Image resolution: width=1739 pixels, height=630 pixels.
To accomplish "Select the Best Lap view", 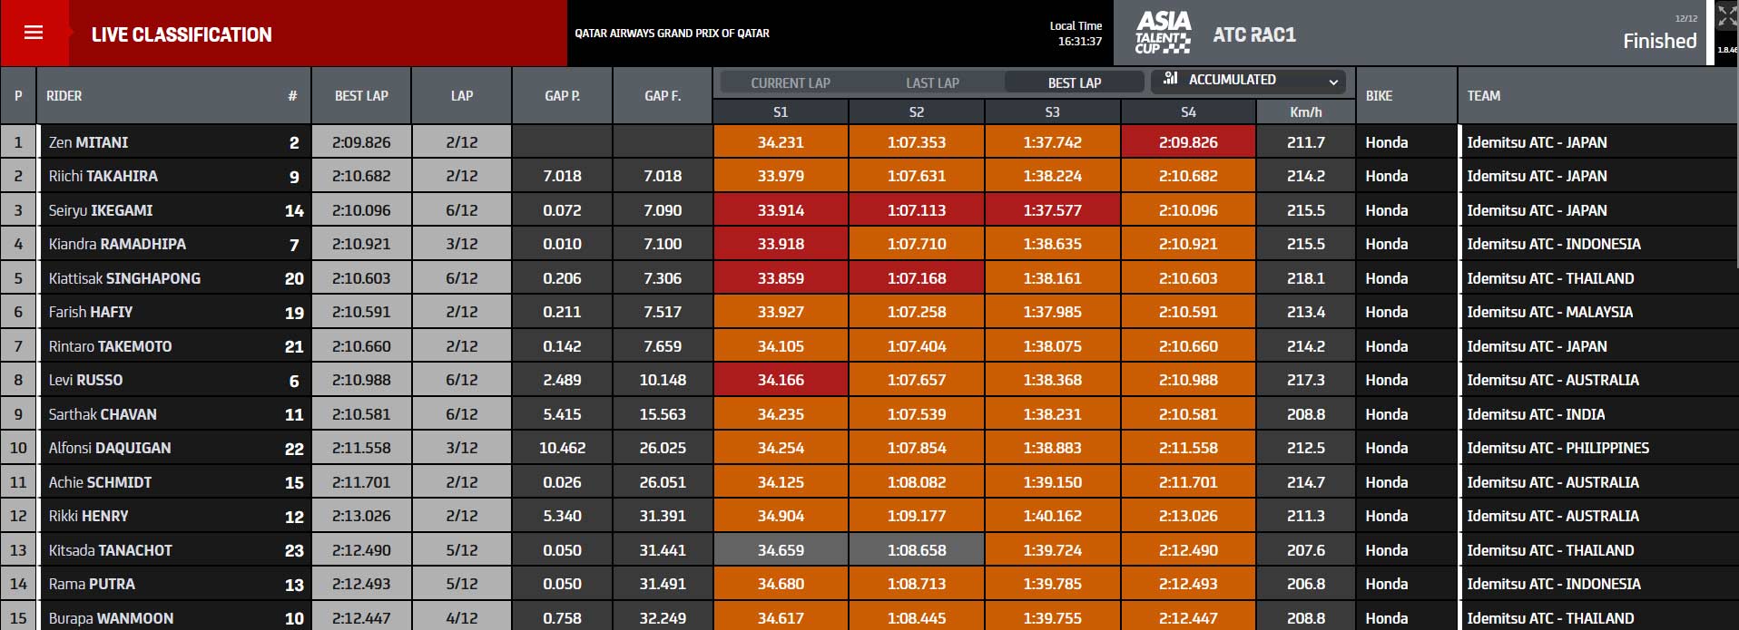I will [1074, 82].
